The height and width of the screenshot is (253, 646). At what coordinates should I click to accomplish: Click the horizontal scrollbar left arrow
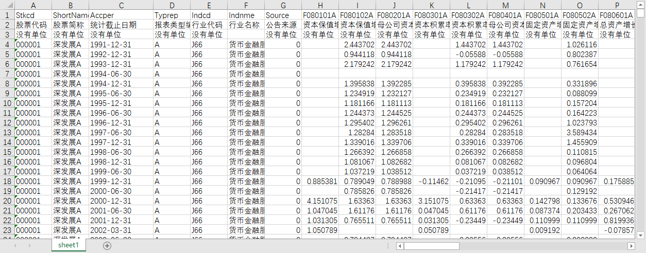tap(400, 246)
